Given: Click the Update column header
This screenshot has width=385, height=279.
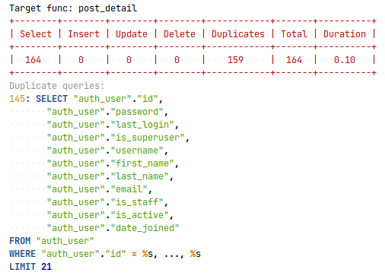Looking at the screenshot, I should [132, 34].
